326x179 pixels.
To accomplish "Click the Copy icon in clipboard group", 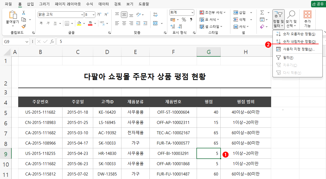I will tap(24, 20).
